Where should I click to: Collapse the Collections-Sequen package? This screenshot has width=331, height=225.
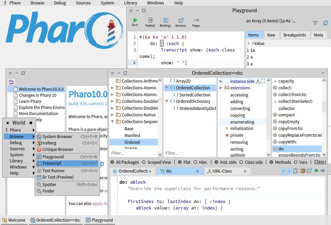click(113, 121)
